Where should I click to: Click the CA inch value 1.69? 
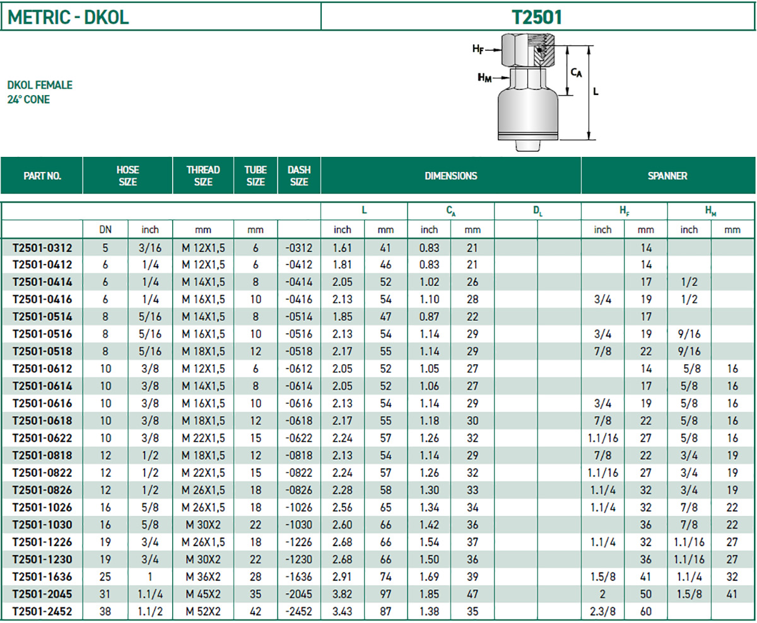(429, 576)
